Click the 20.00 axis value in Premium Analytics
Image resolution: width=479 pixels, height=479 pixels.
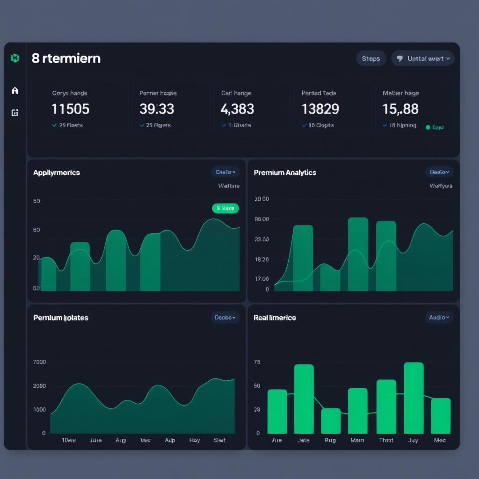[262, 199]
